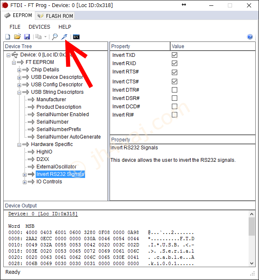Select USB Config Descriptor tree item

click(57, 85)
